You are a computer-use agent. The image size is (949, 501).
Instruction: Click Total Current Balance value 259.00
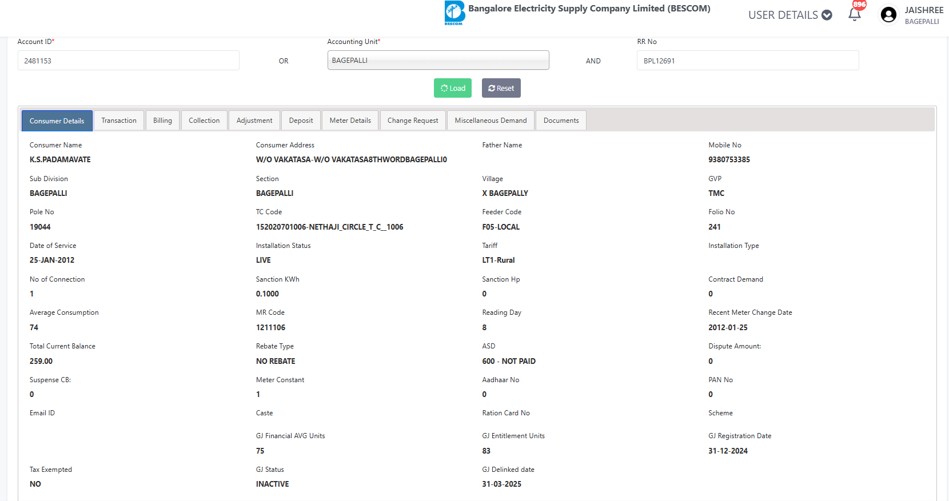[x=41, y=361]
